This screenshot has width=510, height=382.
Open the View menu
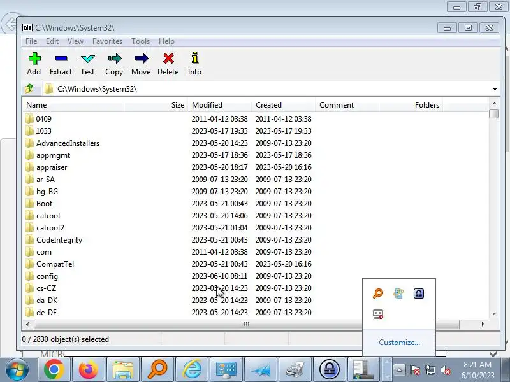(x=75, y=41)
